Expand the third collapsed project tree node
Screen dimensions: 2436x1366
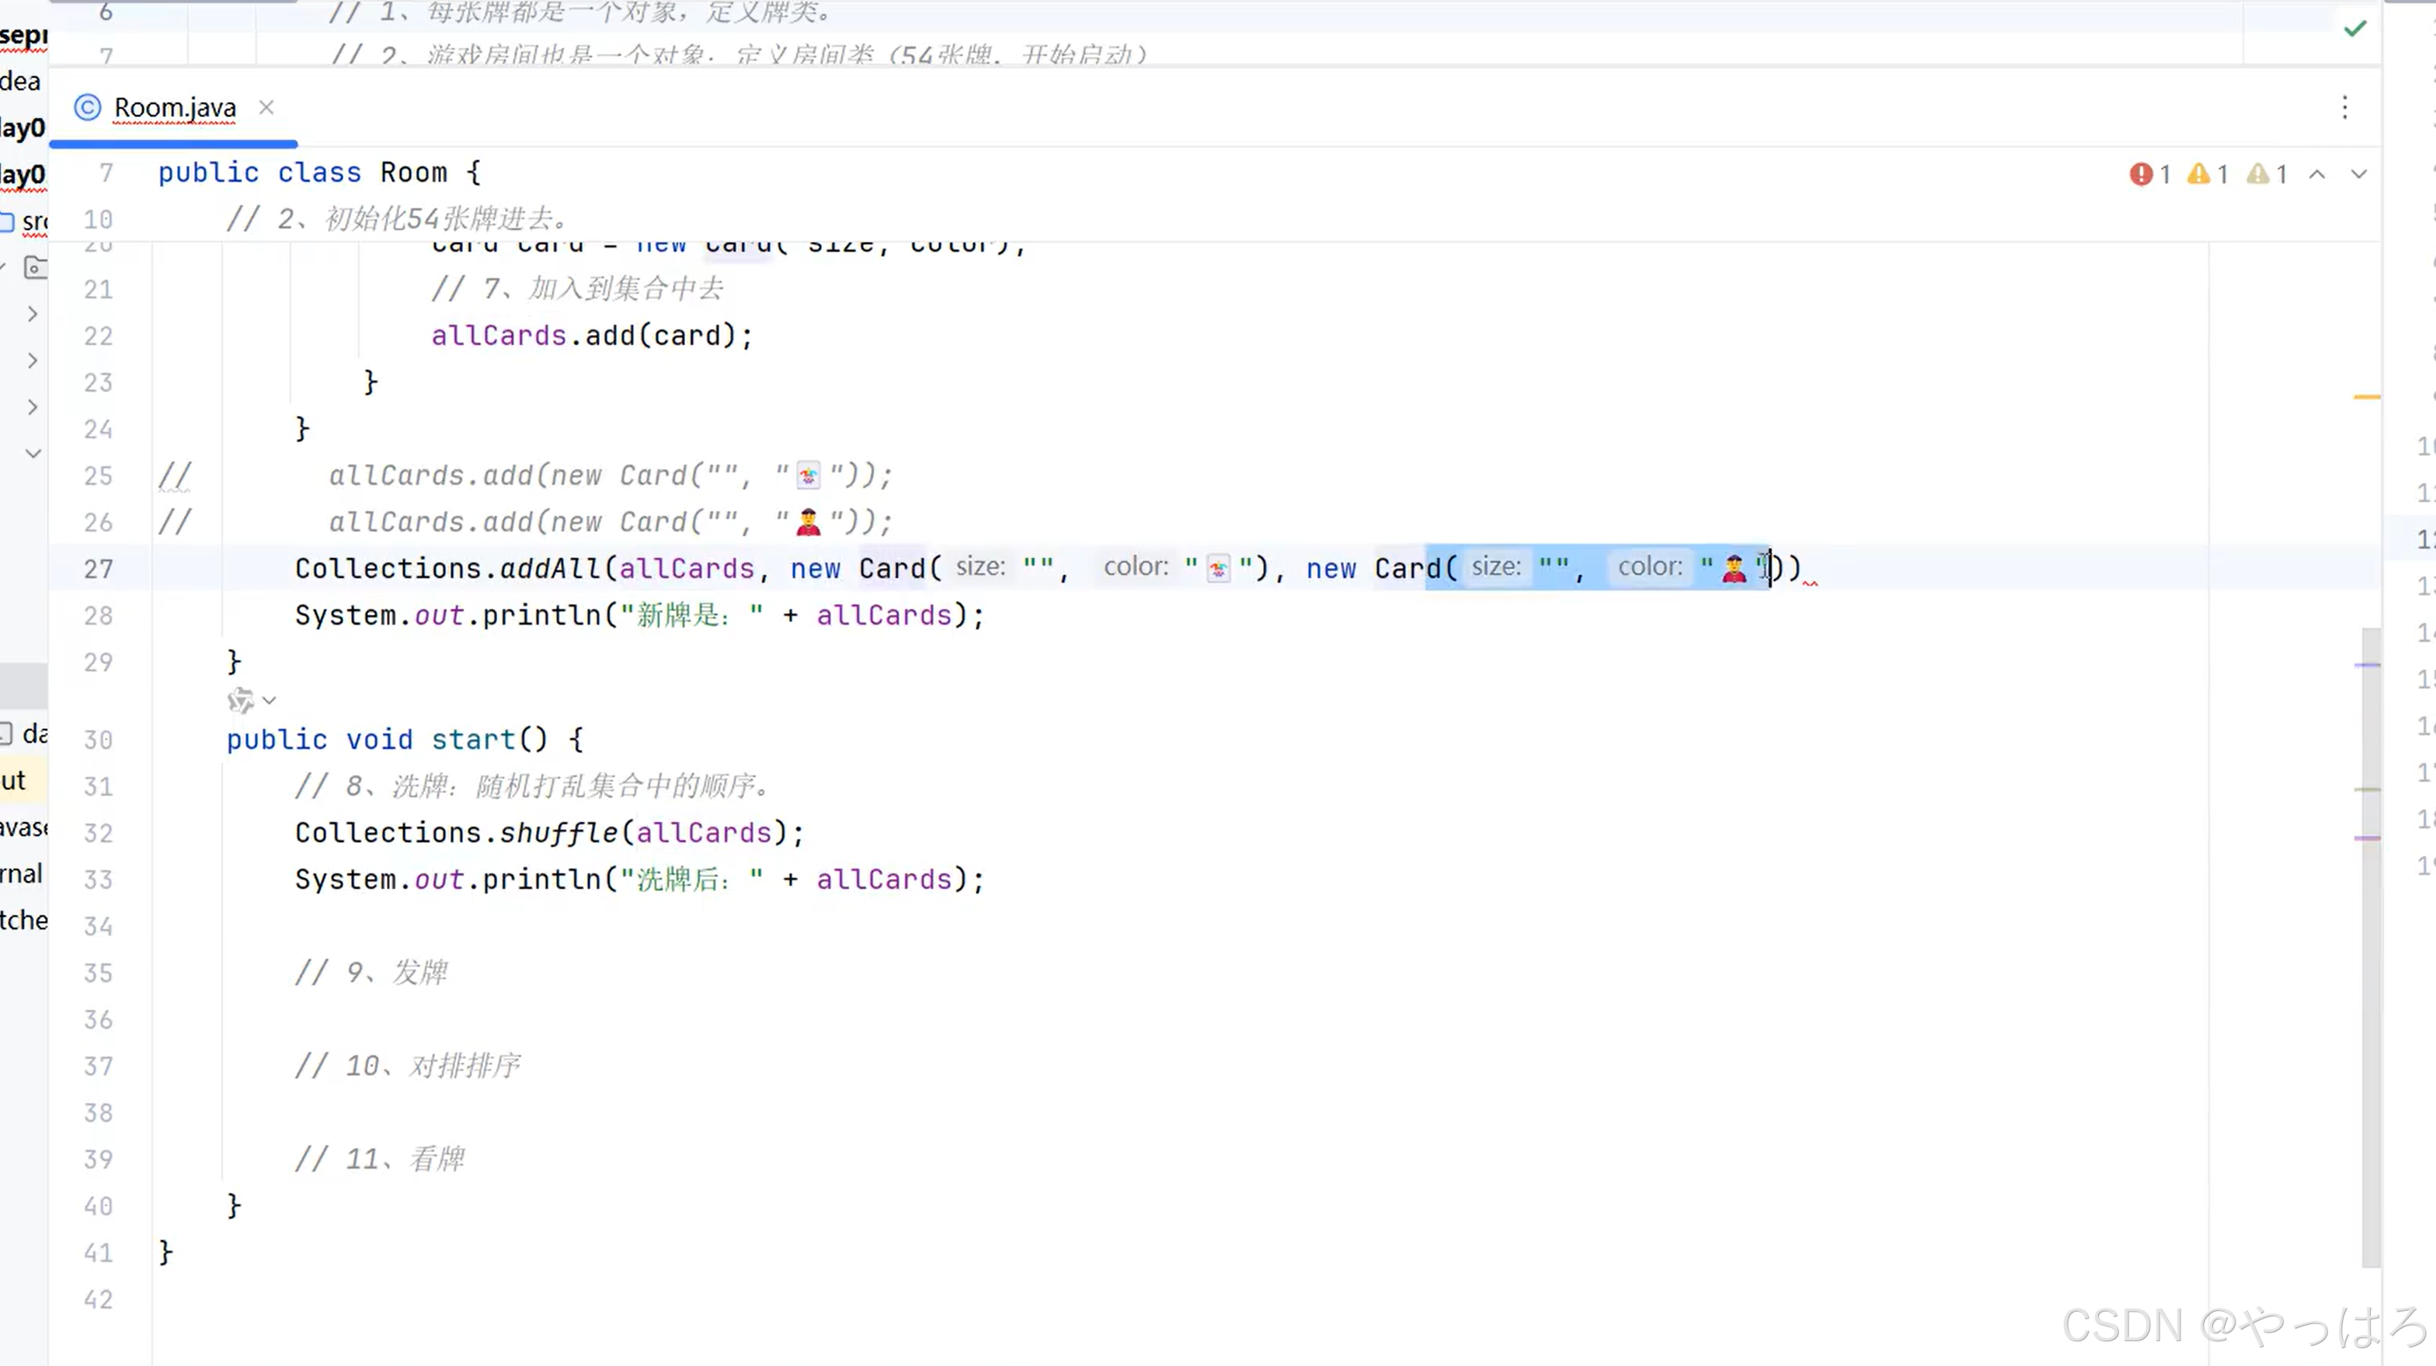click(33, 407)
